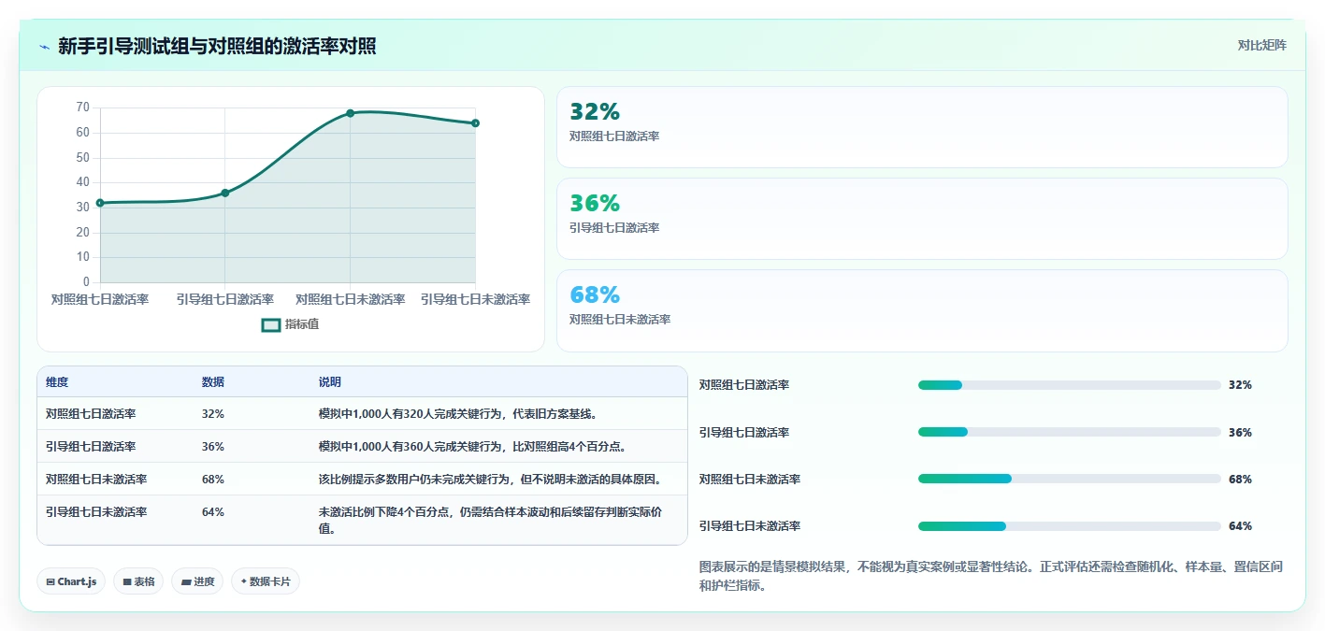This screenshot has height=631, width=1325.
Task: Click the 引导组七日激活率 progress row label
Action: tap(744, 433)
